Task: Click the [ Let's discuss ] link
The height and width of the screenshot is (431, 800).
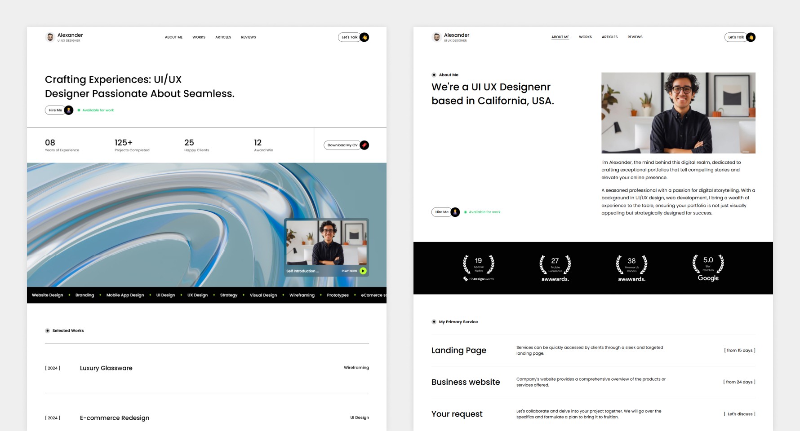Action: coord(739,414)
